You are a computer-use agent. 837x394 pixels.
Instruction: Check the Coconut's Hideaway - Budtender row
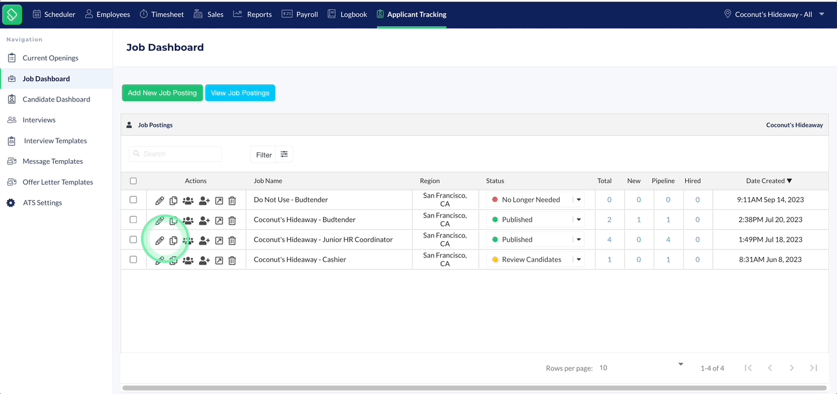134,219
